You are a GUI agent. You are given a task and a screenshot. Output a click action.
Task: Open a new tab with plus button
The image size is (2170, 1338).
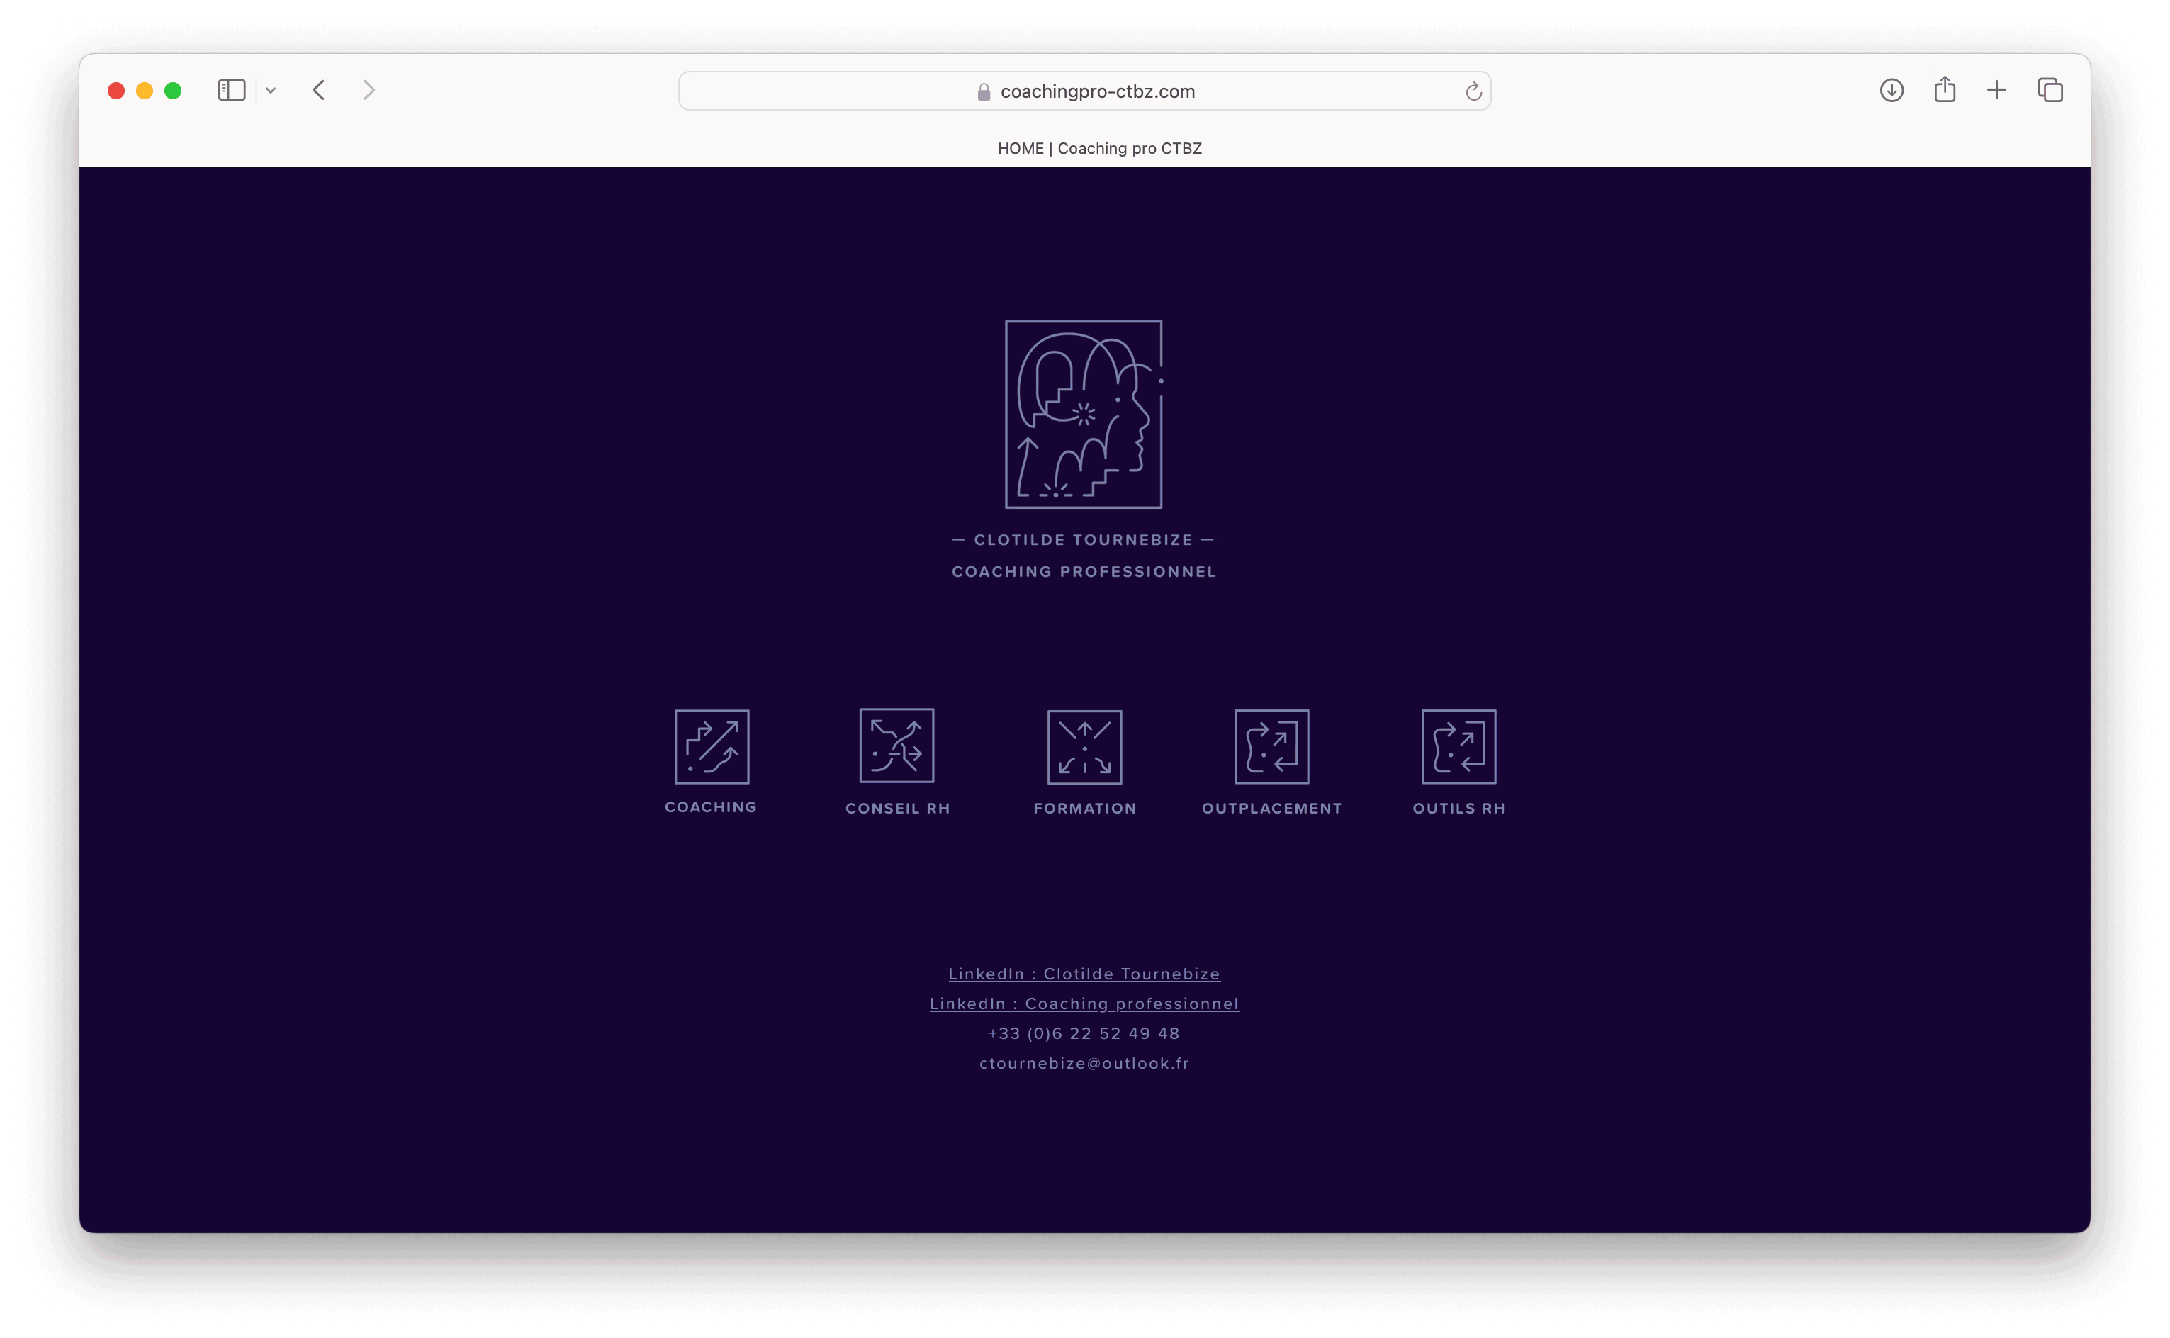(x=1996, y=90)
